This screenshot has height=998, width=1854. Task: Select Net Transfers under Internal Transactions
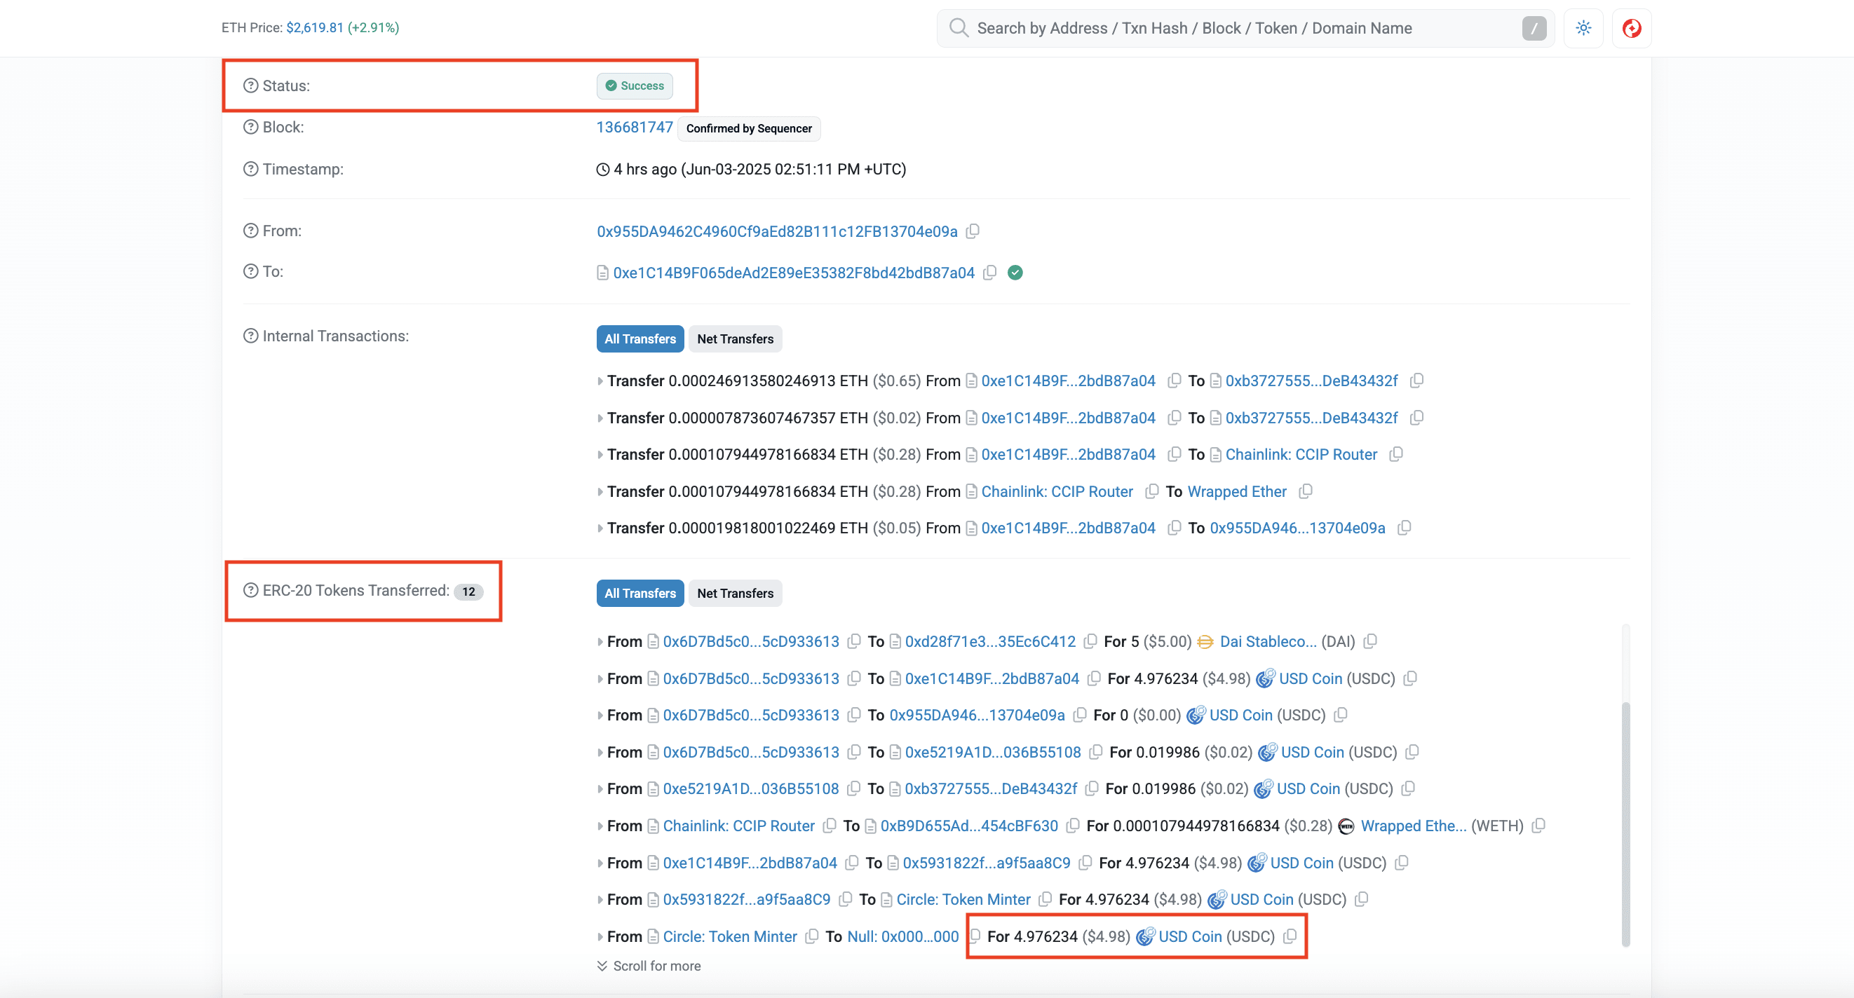[734, 339]
